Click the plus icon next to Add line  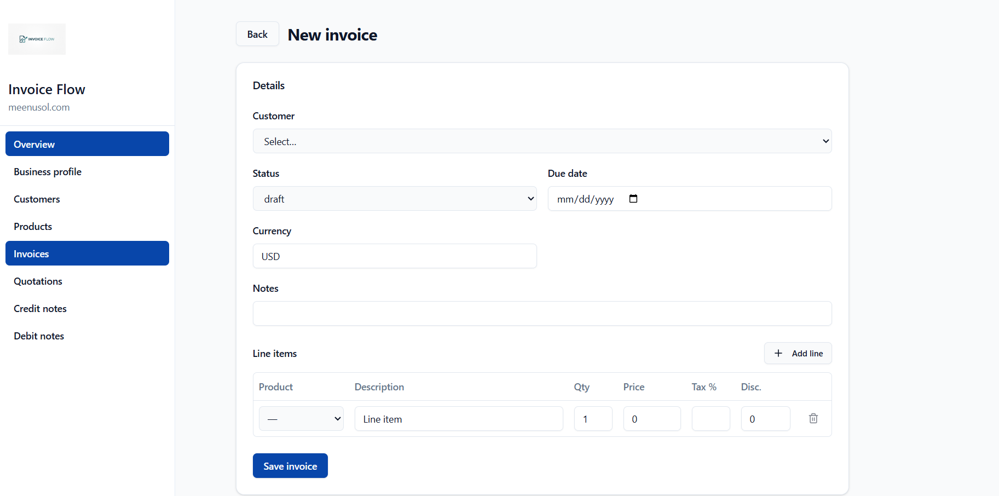(778, 353)
